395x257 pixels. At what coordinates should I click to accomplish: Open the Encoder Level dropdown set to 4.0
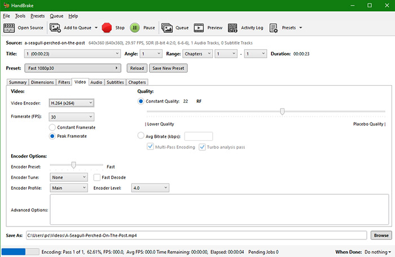pyautogui.click(x=150, y=188)
